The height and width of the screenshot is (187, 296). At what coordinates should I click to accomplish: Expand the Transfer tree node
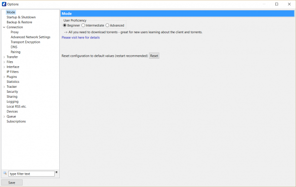pyautogui.click(x=4, y=57)
